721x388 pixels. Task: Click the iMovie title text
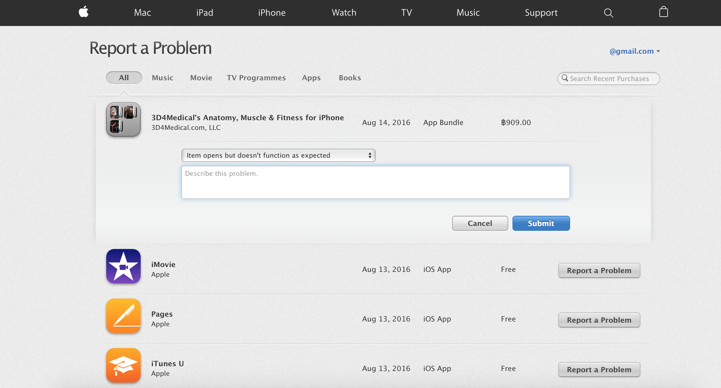(163, 264)
